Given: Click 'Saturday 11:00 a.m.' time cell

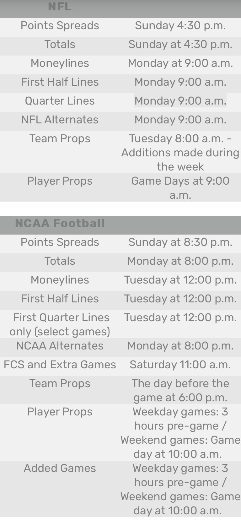Looking at the screenshot, I should 180,365.
